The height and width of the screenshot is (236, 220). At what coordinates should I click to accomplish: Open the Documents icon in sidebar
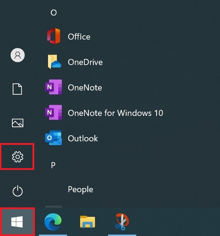pos(17,89)
